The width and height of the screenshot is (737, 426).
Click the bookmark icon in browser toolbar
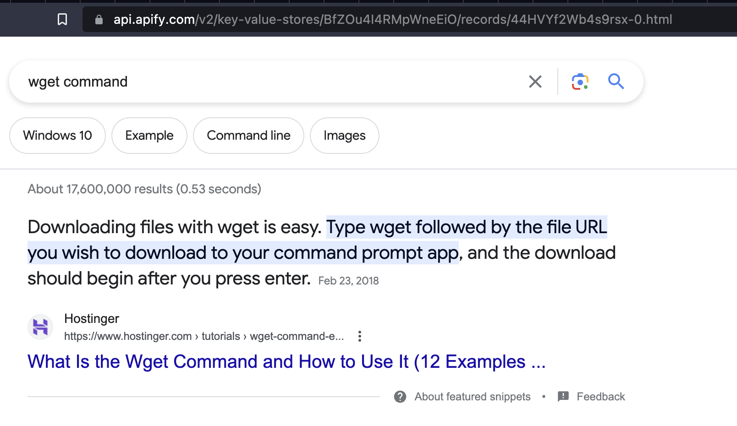[x=62, y=19]
